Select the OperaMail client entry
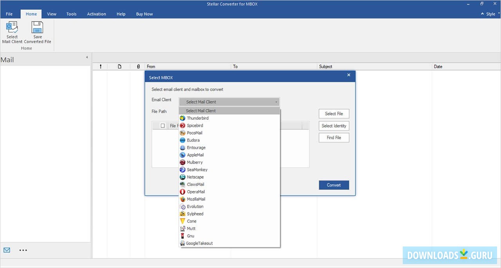This screenshot has width=501, height=268. click(195, 192)
